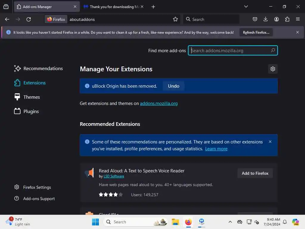
Task: Switch to the Add-ons Manager tab
Action: (47, 7)
